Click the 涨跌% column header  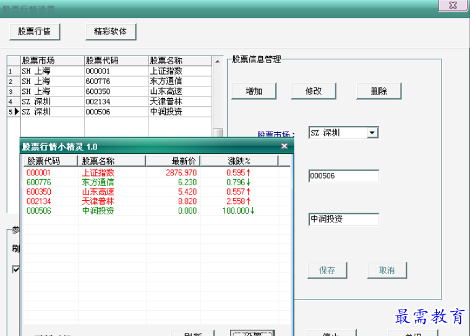[x=239, y=161]
